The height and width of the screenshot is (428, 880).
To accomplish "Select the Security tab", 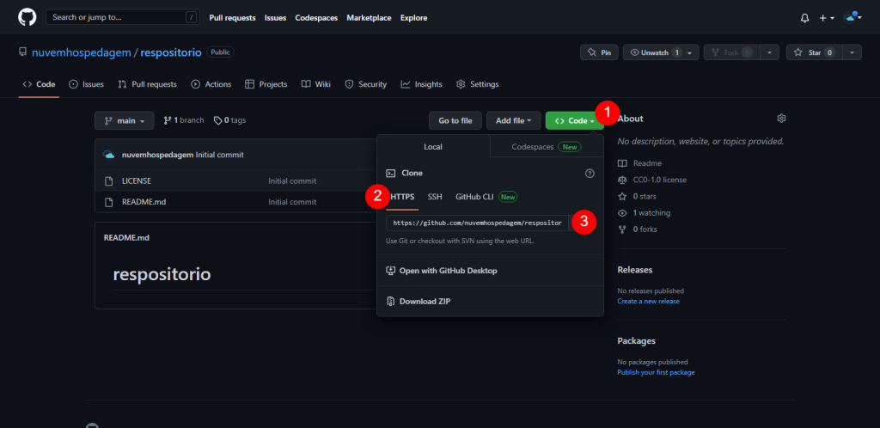I will click(366, 84).
